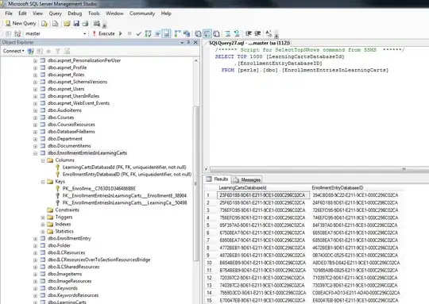Select the Constraints folder
The height and width of the screenshot is (304, 429).
[x=67, y=210]
